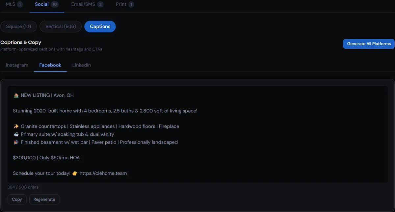
Task: Open the Print tab
Action: coord(125,4)
